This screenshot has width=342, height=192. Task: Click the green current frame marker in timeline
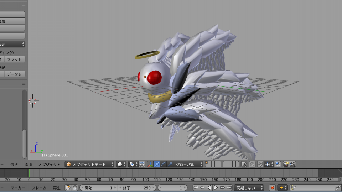pyautogui.click(x=29, y=173)
